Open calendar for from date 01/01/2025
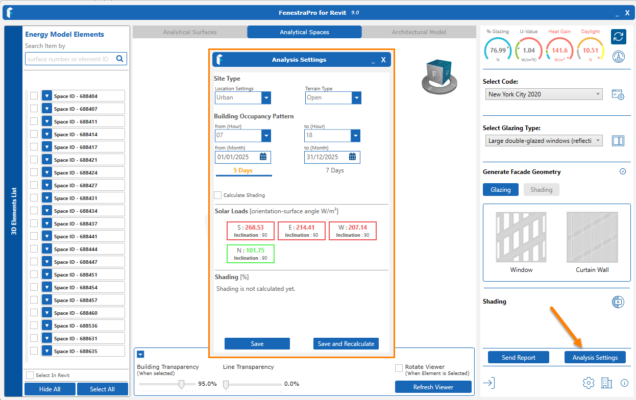 [263, 157]
